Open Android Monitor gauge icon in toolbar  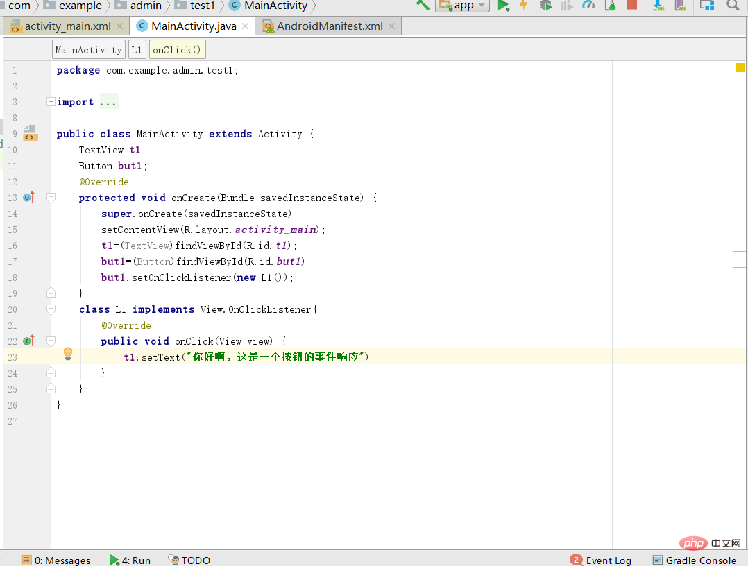tap(587, 6)
